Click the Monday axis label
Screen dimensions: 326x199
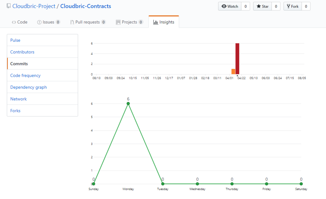[128, 189]
